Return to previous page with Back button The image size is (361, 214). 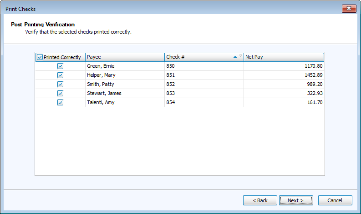[x=260, y=200]
